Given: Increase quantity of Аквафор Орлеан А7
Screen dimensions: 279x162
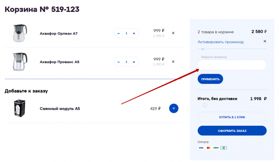Looking at the screenshot, I should [134, 33].
